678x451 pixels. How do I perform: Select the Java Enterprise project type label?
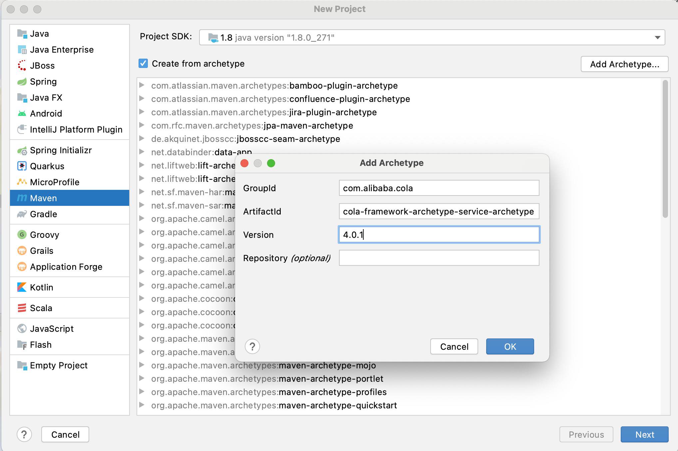pyautogui.click(x=62, y=50)
